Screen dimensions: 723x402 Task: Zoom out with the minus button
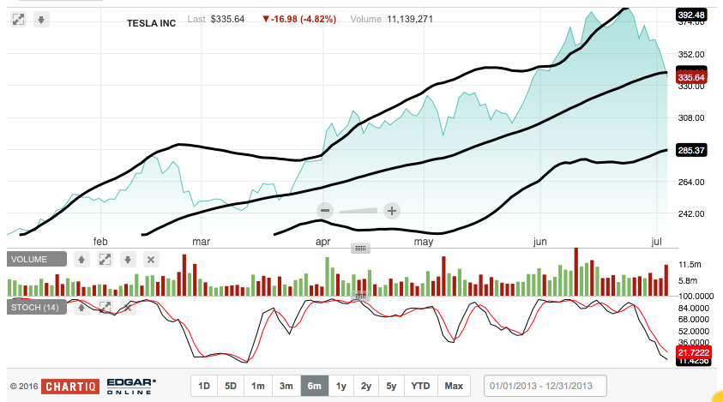[325, 211]
